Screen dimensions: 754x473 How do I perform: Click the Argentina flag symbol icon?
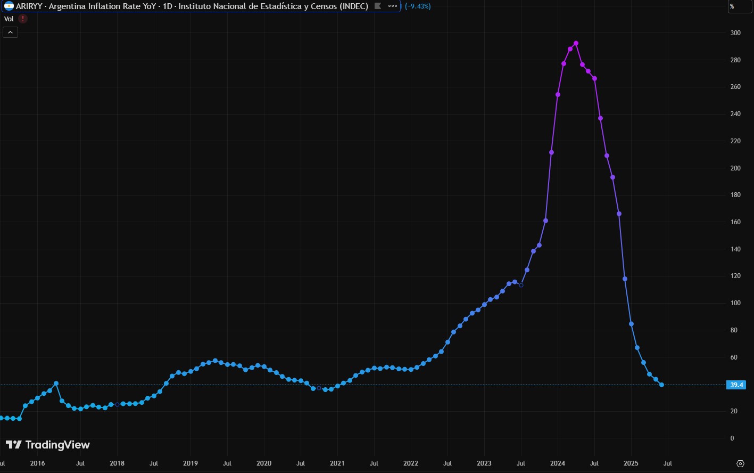click(9, 6)
